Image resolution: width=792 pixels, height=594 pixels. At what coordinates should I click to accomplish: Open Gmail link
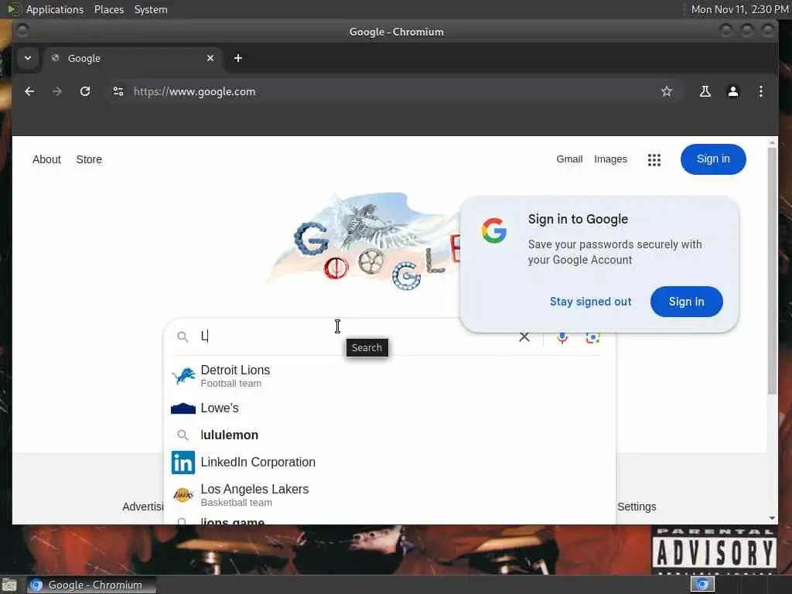[x=569, y=159]
